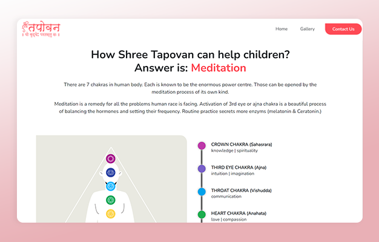The height and width of the screenshot is (242, 379).
Task: Click the 'THROAT CHAKRA (Vishudda)' heading
Action: [241, 191]
